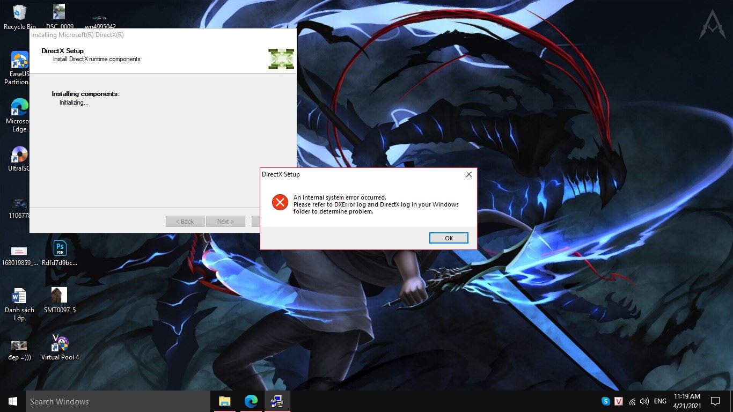The height and width of the screenshot is (412, 733).
Task: Open the Start menu
Action: pyautogui.click(x=11, y=401)
